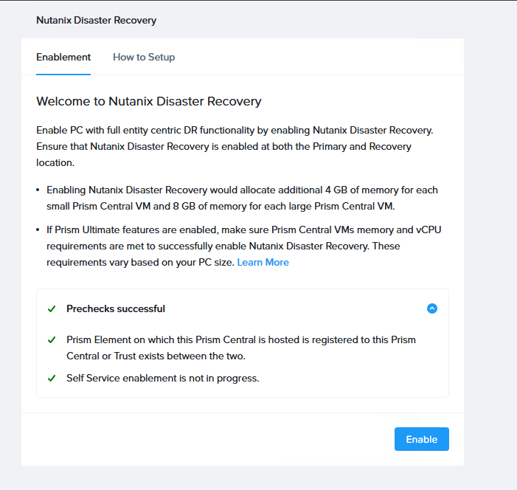Screen dimensions: 517x490
Task: Click the Nutanix Disaster Recovery page title
Action: click(x=96, y=20)
